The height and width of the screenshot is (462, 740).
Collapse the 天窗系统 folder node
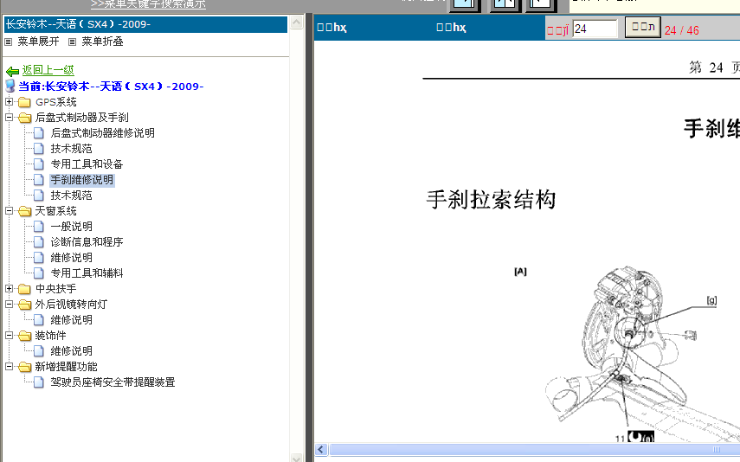(x=9, y=210)
